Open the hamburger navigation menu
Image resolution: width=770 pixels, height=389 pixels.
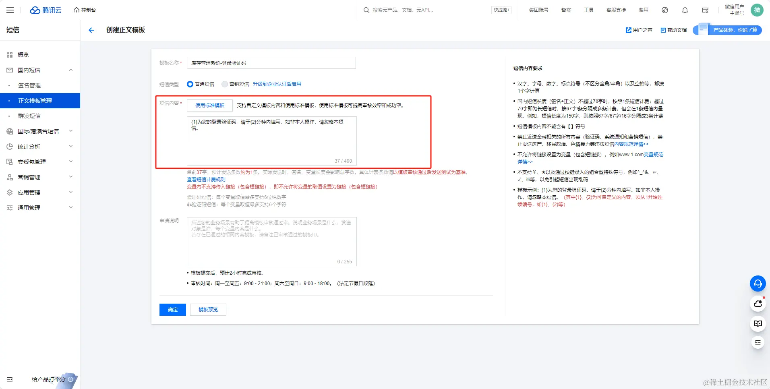click(x=10, y=10)
